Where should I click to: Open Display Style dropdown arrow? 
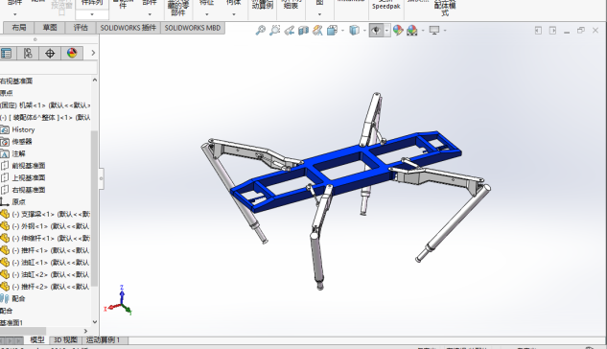point(364,30)
